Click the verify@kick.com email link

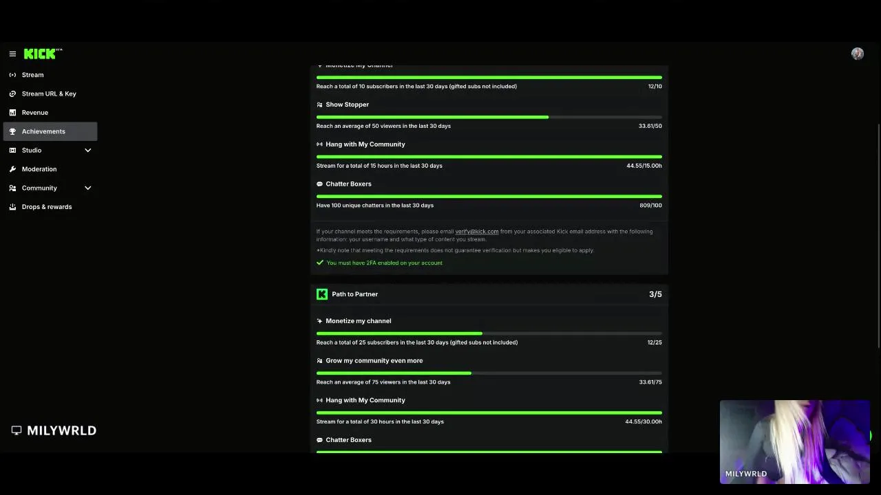tap(476, 232)
